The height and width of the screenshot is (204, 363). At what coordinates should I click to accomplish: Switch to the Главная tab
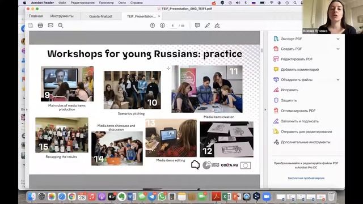point(36,16)
